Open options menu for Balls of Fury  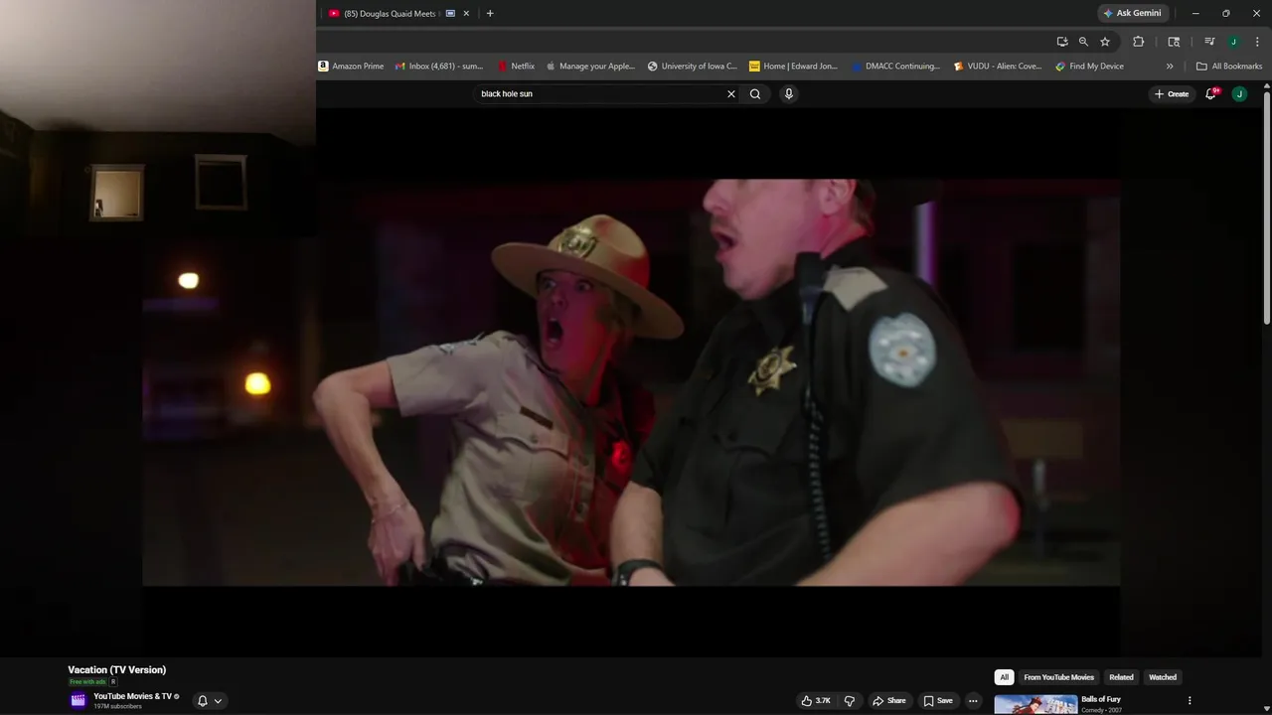(1190, 701)
